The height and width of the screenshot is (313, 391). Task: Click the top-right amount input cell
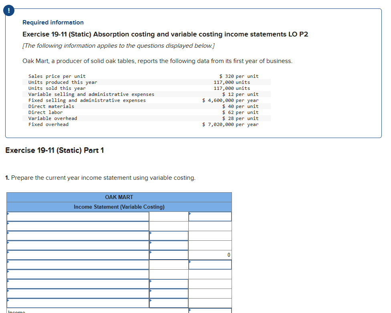(210, 216)
